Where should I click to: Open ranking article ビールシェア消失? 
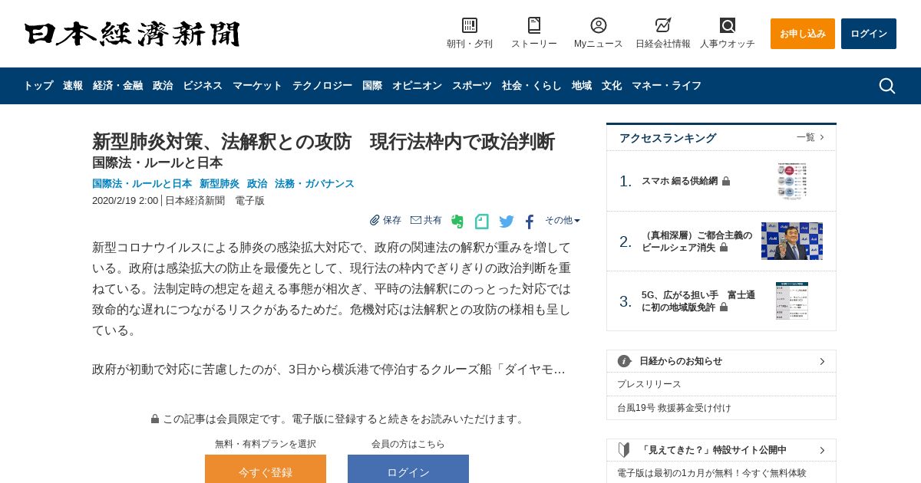[x=697, y=241]
